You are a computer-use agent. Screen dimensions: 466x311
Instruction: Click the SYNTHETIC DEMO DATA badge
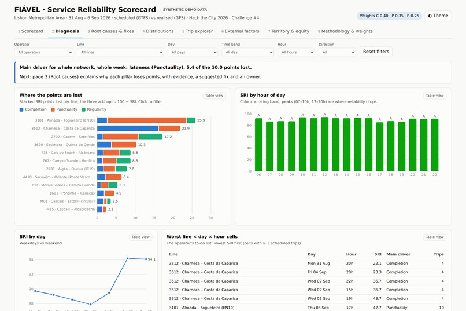point(185,10)
